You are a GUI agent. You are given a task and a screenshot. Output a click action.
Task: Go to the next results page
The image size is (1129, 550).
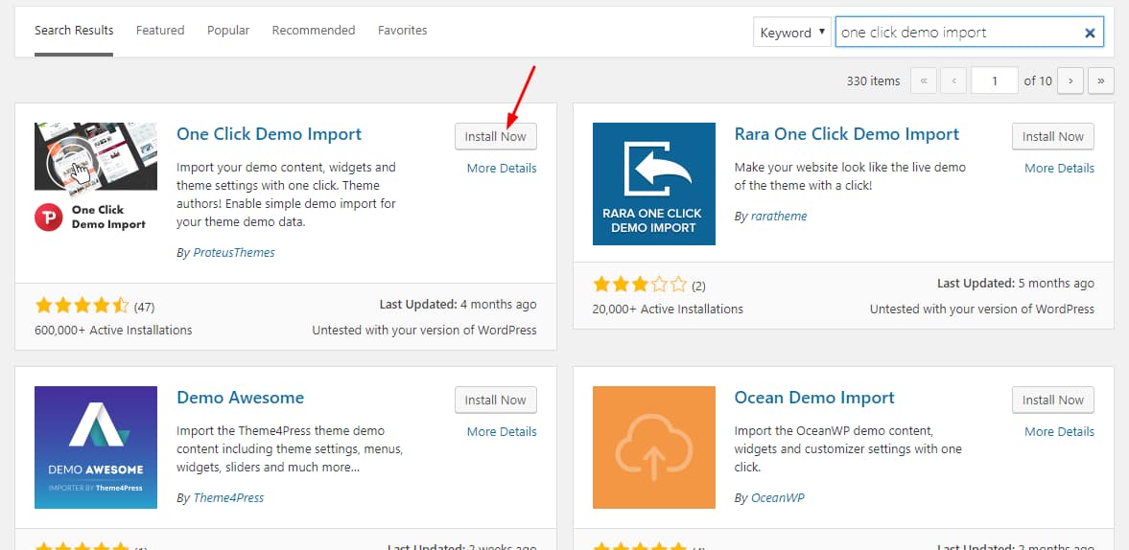[1070, 80]
